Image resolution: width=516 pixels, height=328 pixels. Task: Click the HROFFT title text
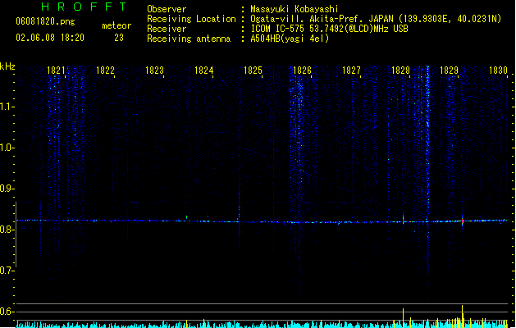[x=84, y=7]
